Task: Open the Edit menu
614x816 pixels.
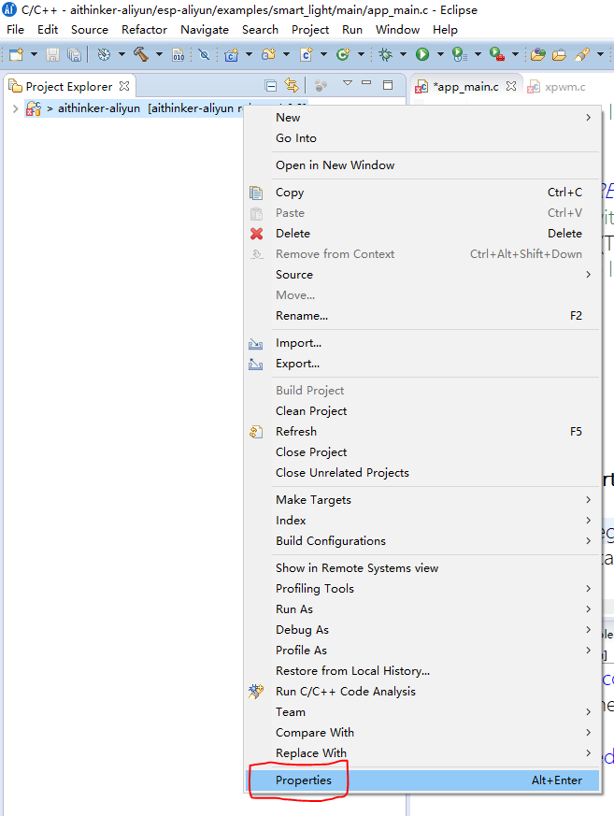Action: [48, 30]
